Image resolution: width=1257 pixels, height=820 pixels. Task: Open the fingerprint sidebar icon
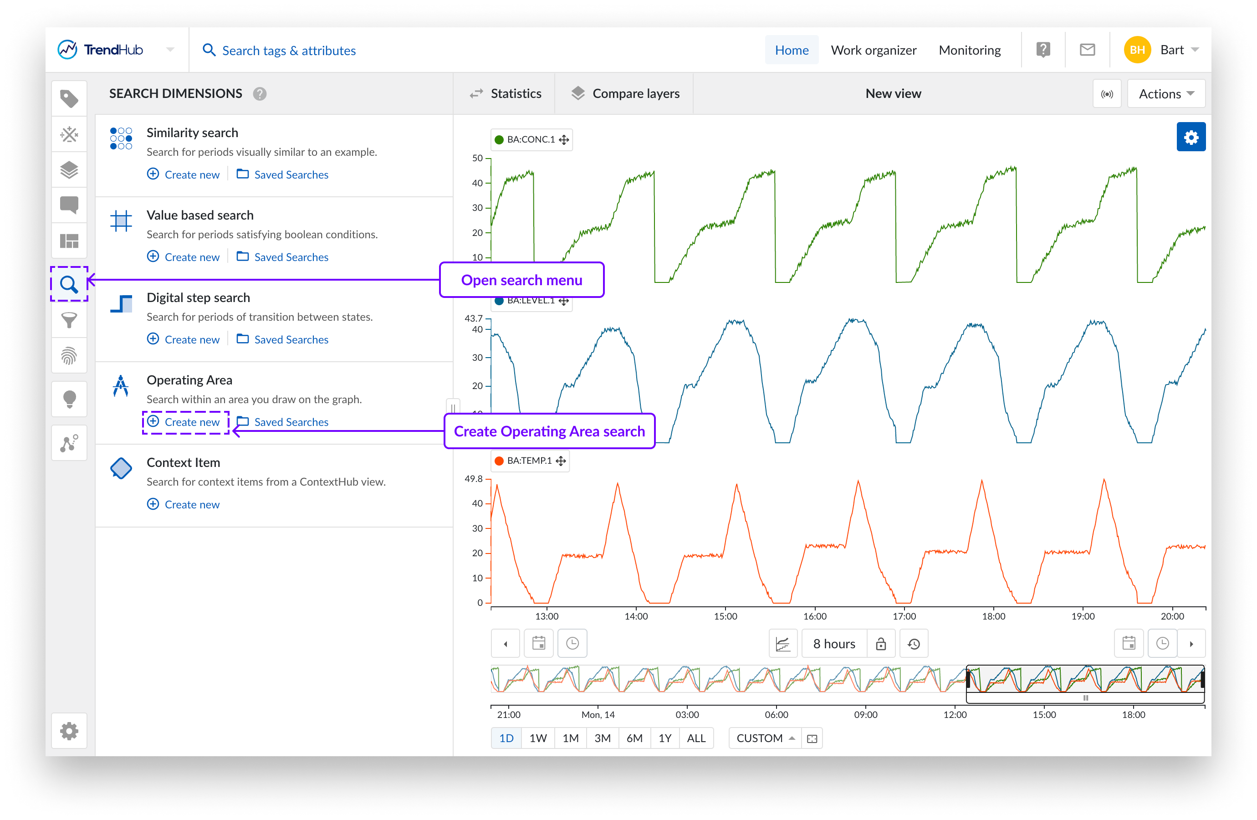(69, 356)
